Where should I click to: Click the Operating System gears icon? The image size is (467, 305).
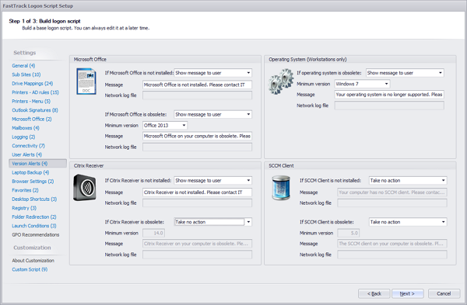coord(281,81)
